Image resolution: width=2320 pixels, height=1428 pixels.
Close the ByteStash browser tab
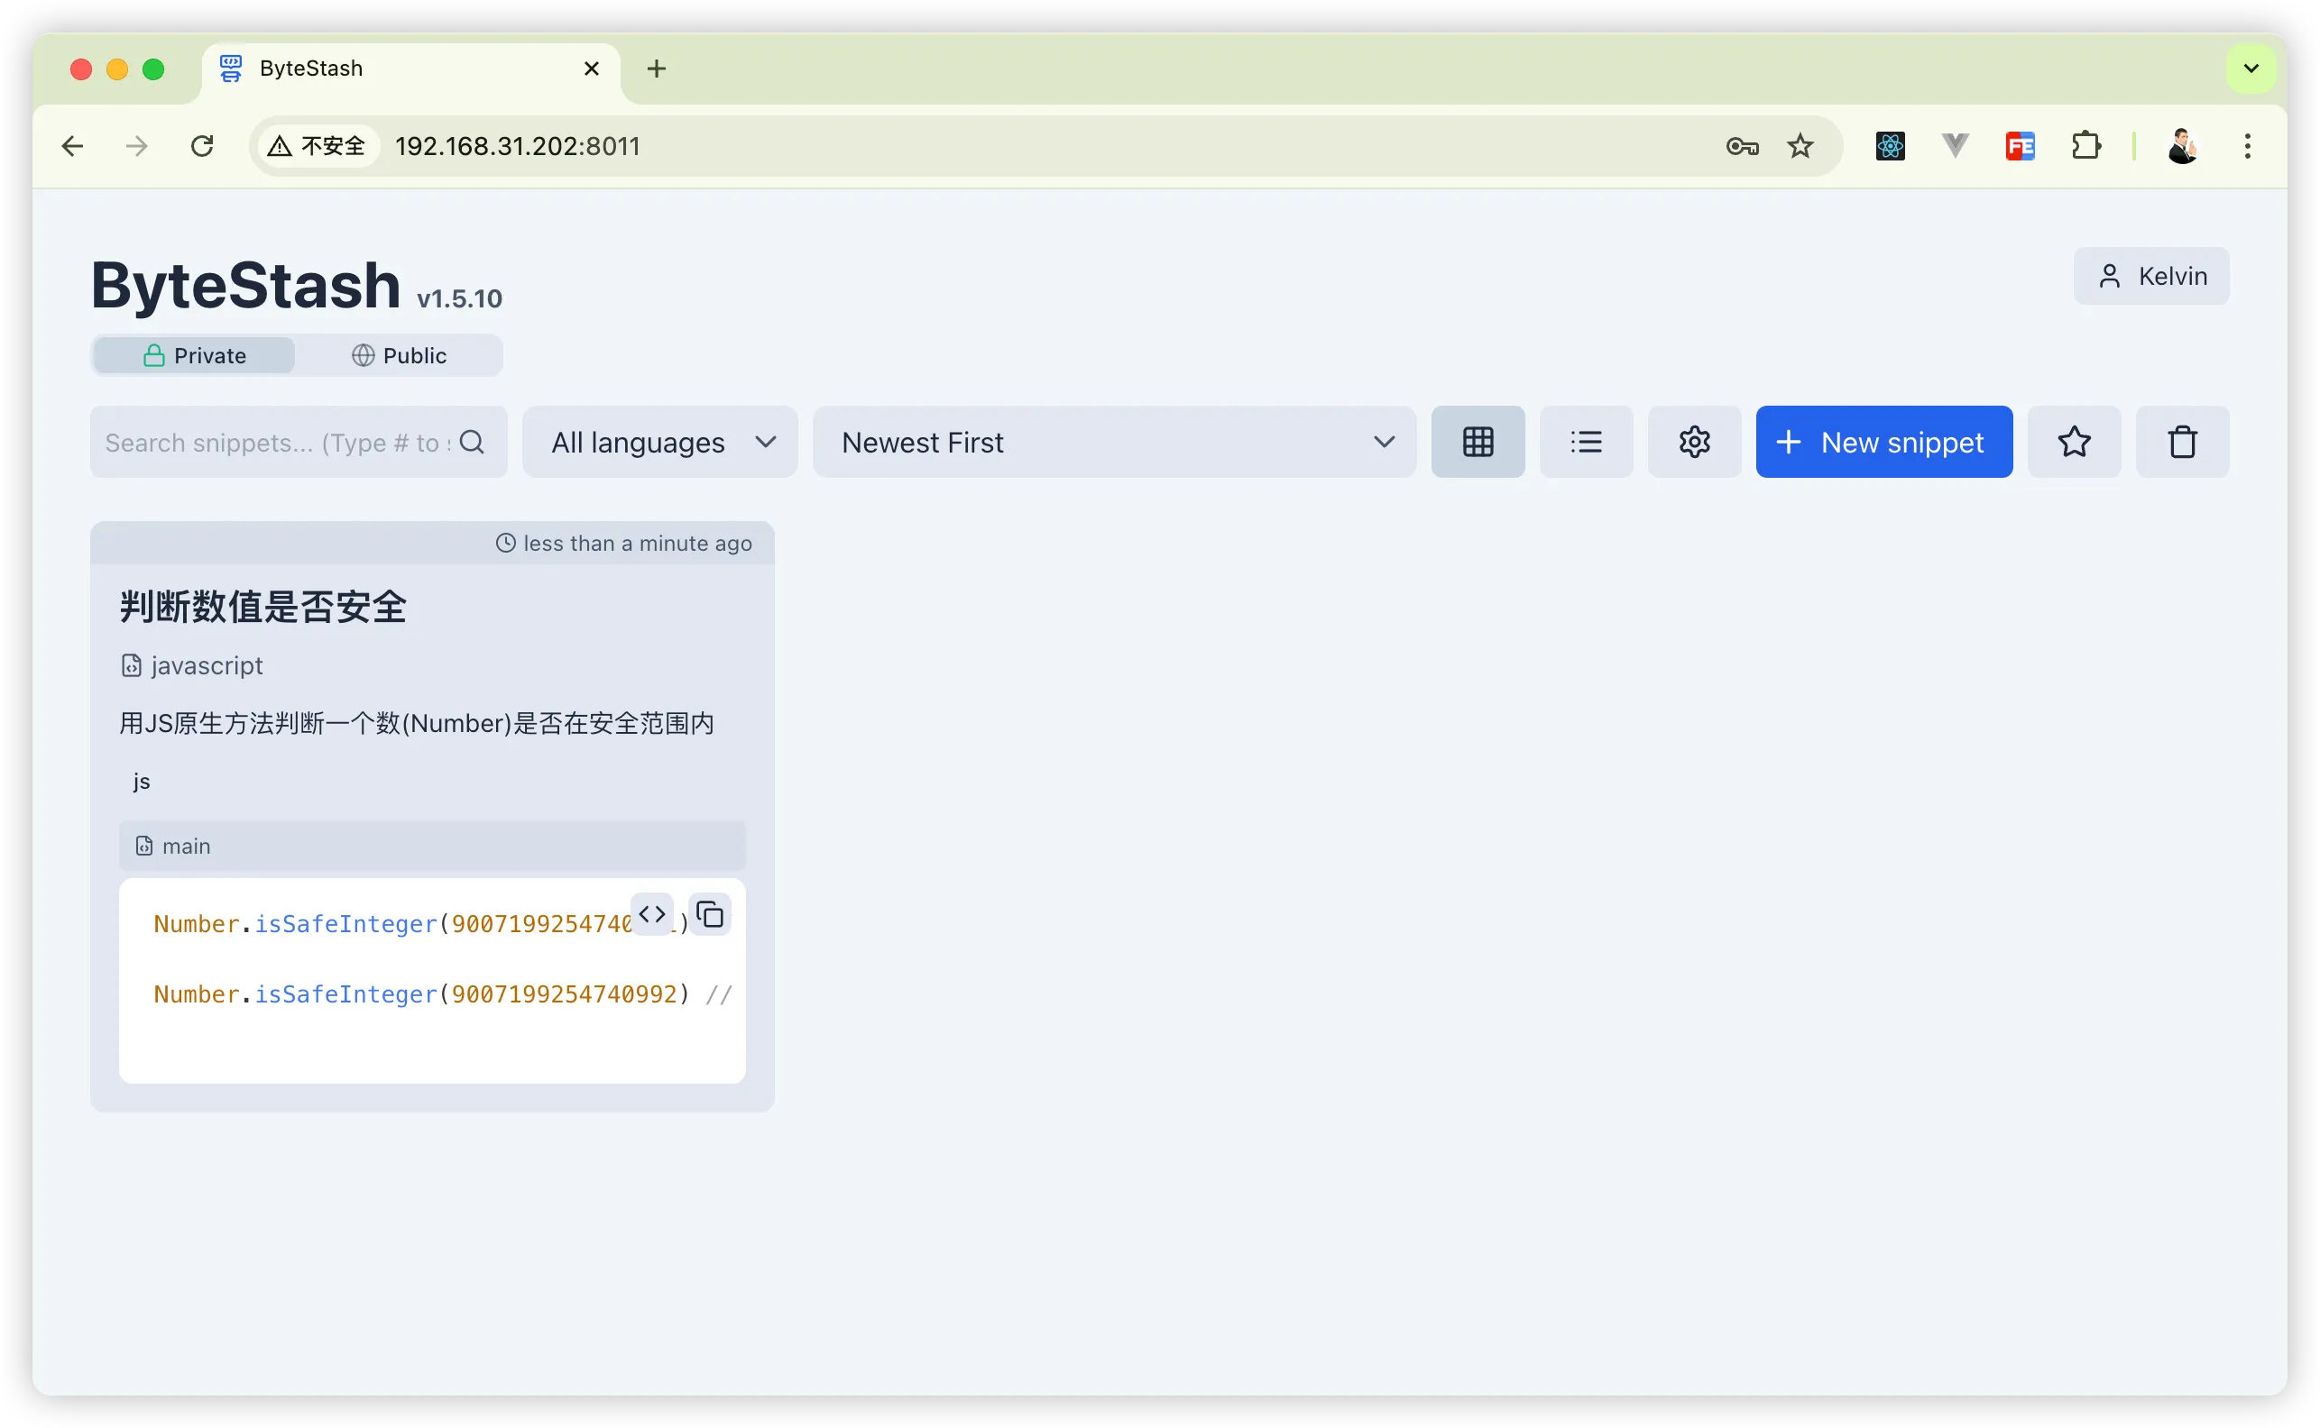[x=592, y=69]
